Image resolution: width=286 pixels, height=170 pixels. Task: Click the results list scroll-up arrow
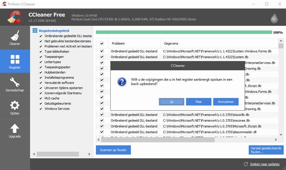click(281, 41)
